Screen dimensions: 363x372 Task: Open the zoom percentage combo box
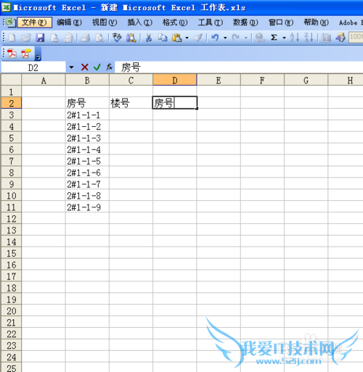[x=356, y=38]
